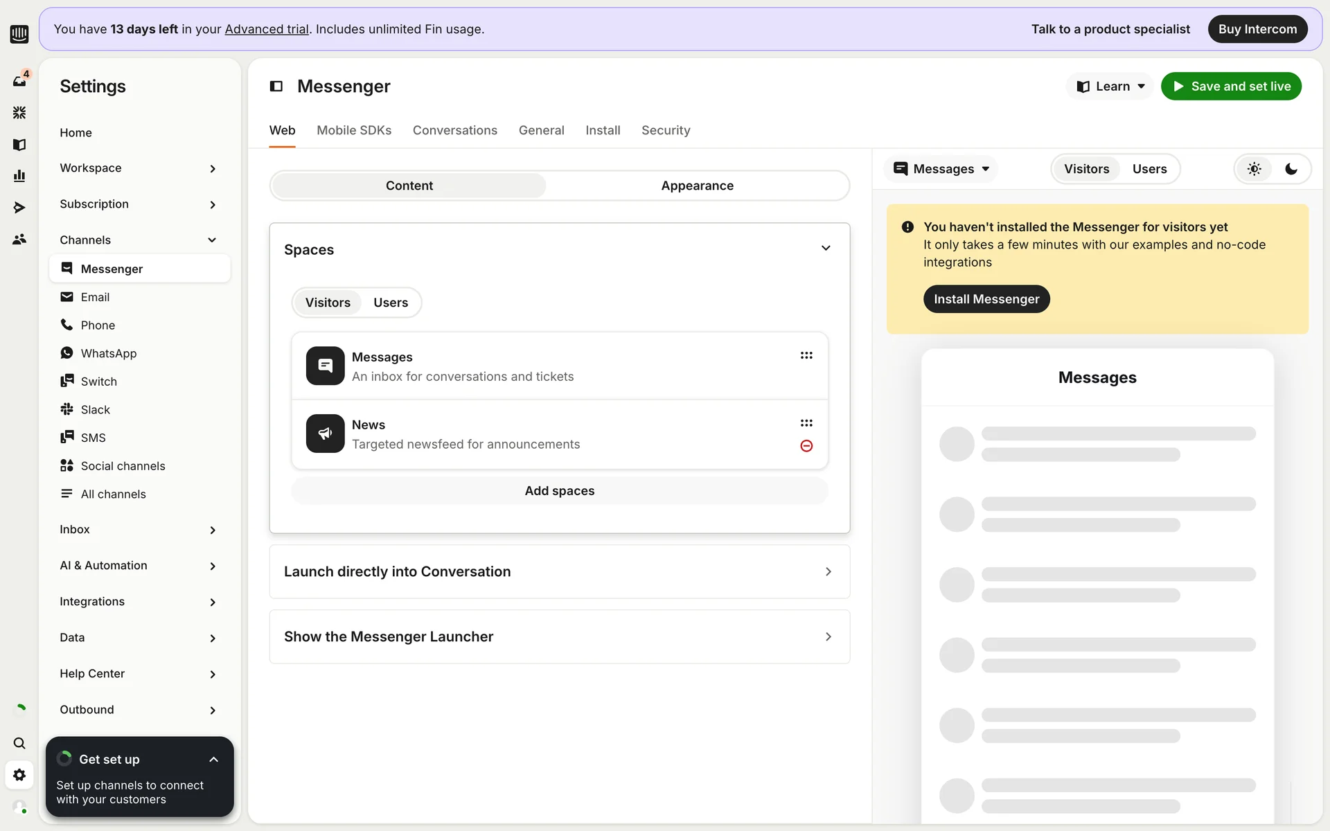Open the Reports bar chart icon
The height and width of the screenshot is (831, 1330).
coord(19,176)
